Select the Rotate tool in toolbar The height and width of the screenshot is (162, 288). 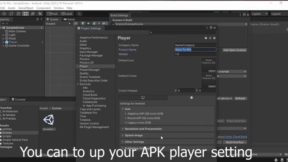11,14
